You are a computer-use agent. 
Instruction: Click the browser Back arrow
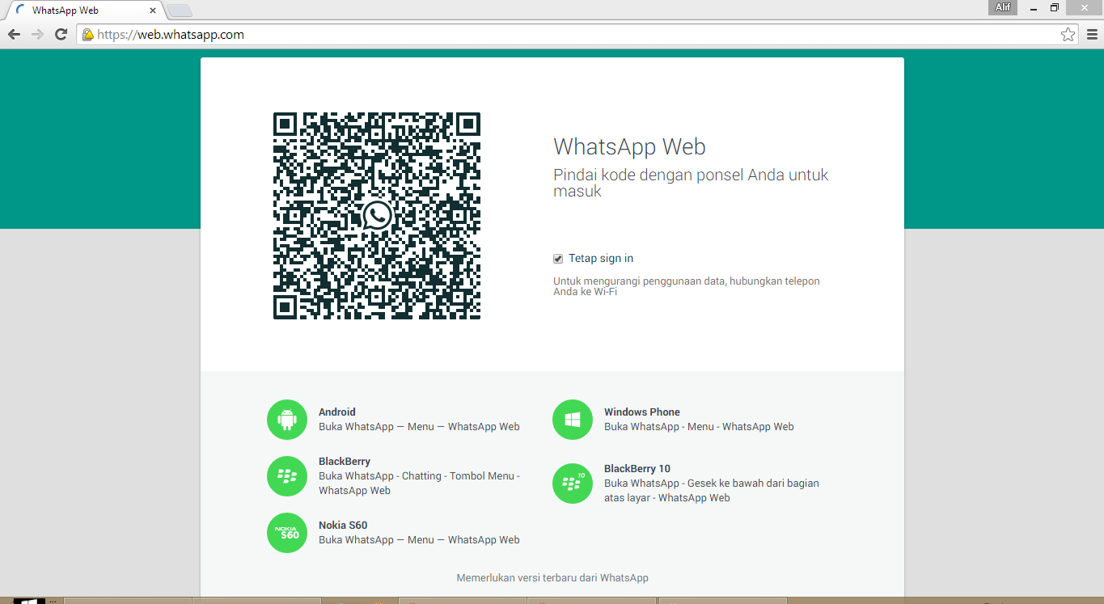point(14,35)
